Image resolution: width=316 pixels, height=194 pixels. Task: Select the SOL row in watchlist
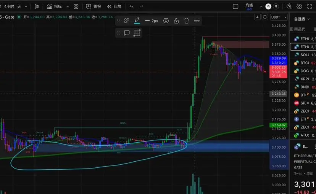tap(303, 55)
